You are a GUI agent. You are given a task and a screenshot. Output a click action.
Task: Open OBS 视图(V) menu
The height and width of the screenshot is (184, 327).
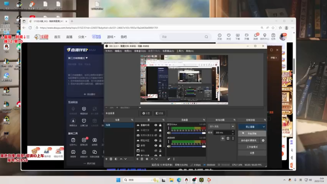pos(128,51)
